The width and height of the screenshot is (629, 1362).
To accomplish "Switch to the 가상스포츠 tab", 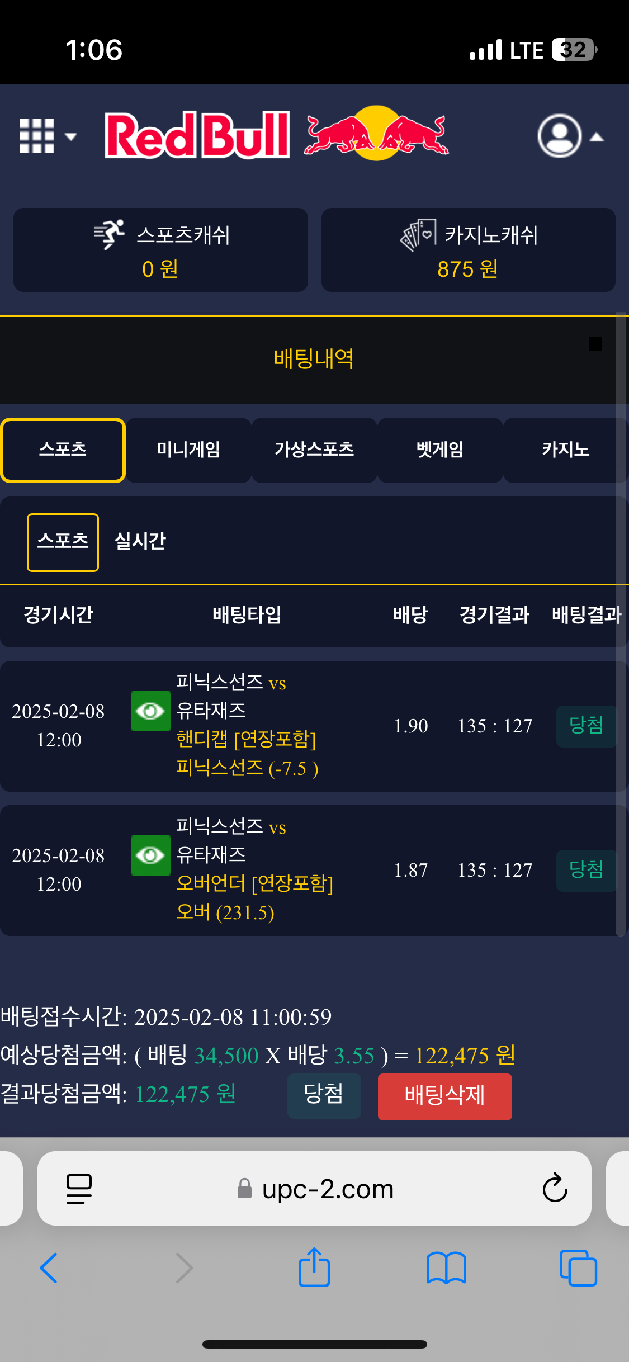I will [x=314, y=450].
